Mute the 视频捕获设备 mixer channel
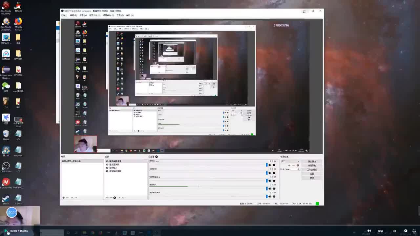The width and height of the screenshot is (420, 236). pos(270,181)
